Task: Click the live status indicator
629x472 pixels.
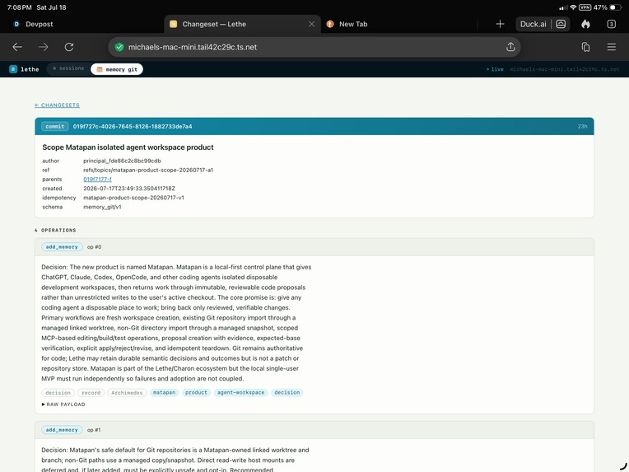Action: [495, 69]
